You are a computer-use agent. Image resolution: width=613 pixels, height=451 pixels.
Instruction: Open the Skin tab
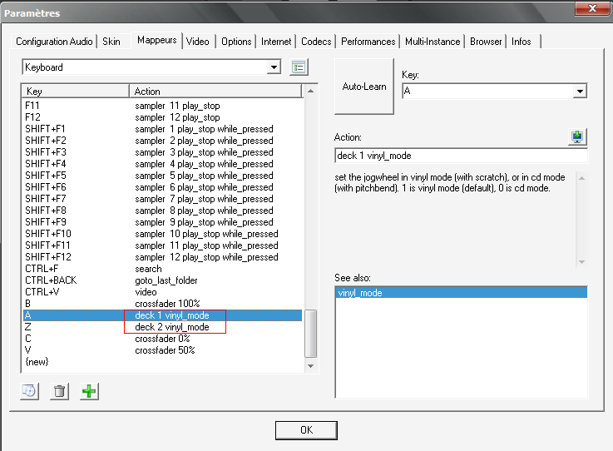(x=111, y=42)
